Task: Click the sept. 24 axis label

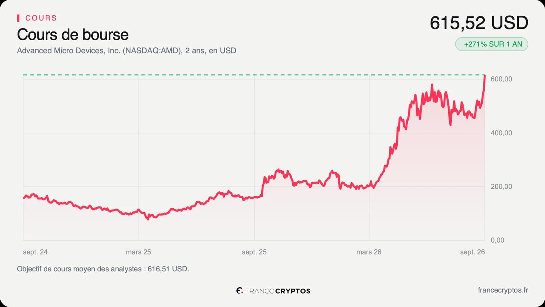Action: coord(35,252)
